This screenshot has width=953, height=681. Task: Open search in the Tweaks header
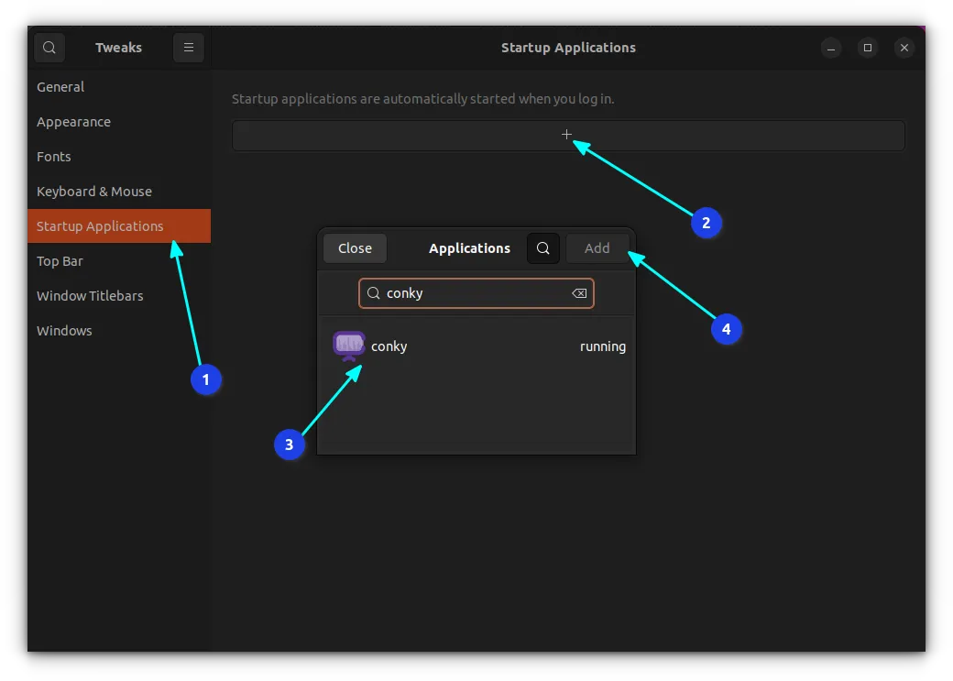49,47
